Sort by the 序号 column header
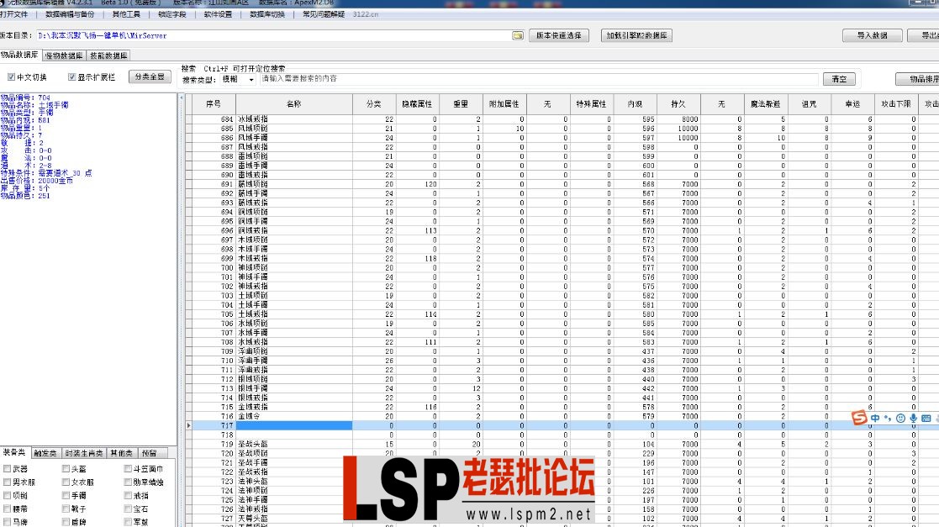The height and width of the screenshot is (527, 939). coord(214,104)
